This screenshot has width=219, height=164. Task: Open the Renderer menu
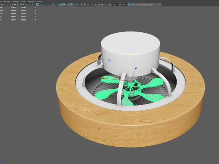tap(31, 1)
